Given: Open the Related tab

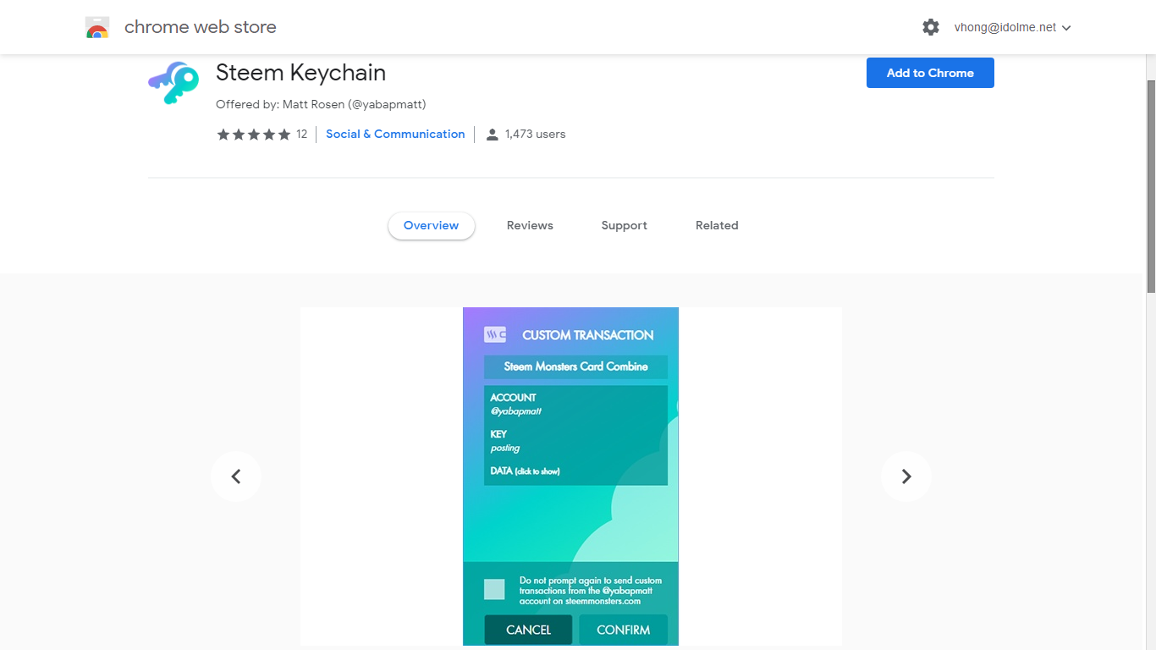Looking at the screenshot, I should click(717, 226).
